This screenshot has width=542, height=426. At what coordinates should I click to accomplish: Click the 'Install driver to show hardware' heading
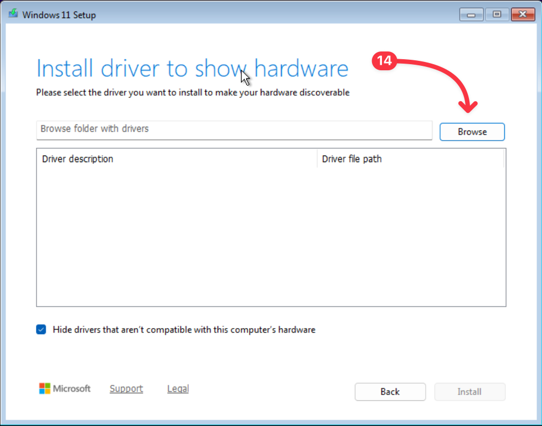tap(192, 69)
